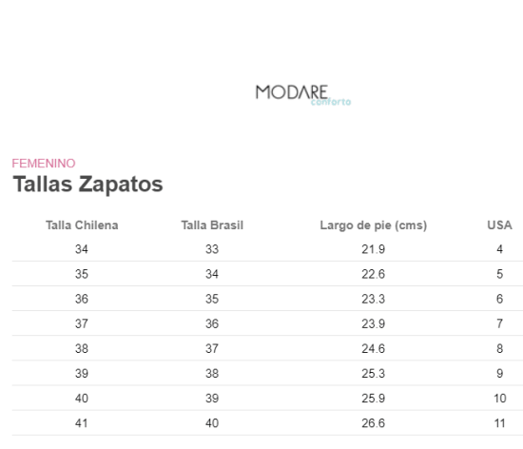
Task: Click the 22.6 foot length value
Action: [374, 274]
